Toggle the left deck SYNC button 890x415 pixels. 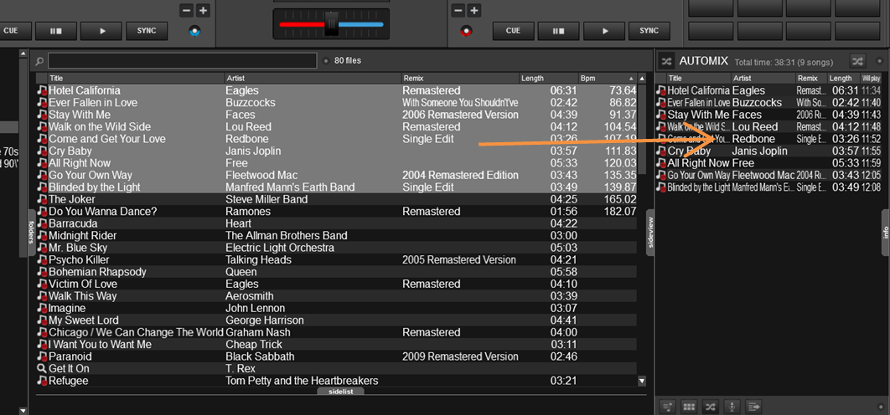pos(147,31)
